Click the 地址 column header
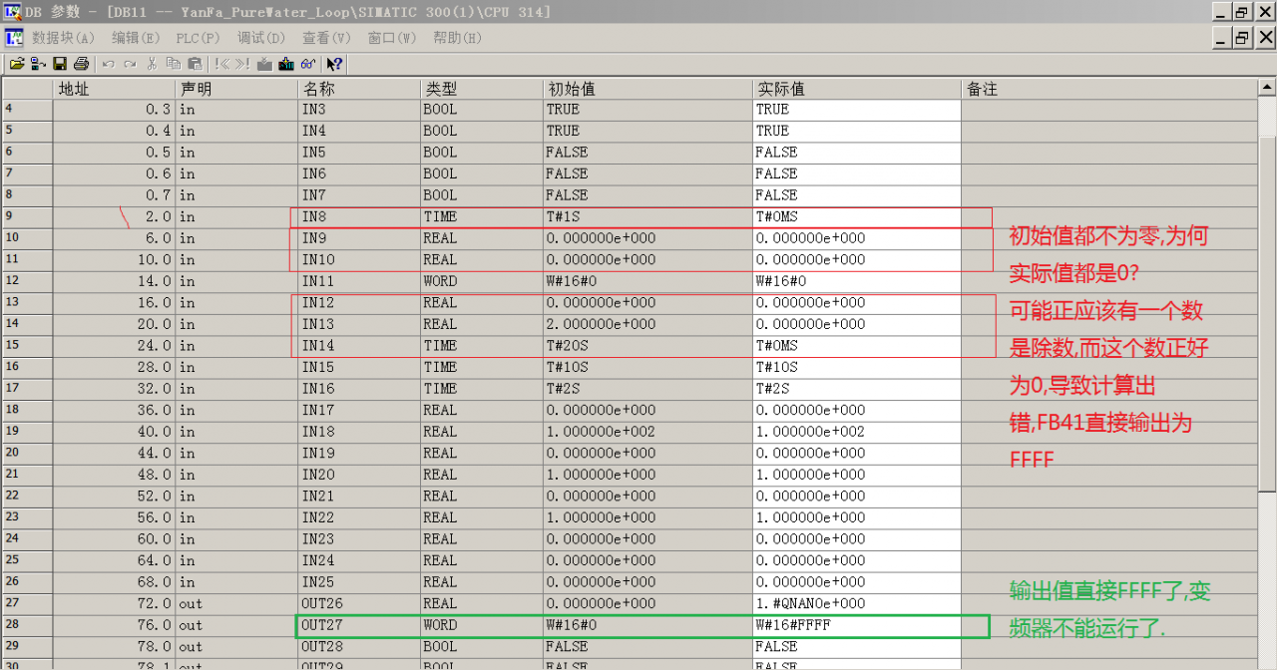The height and width of the screenshot is (670, 1277). (114, 89)
